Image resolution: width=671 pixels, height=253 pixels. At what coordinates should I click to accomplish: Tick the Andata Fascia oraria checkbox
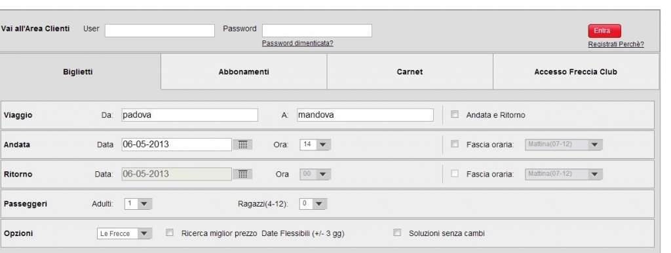point(455,144)
